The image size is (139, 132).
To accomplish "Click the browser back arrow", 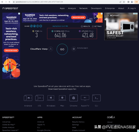I will point(2,2).
